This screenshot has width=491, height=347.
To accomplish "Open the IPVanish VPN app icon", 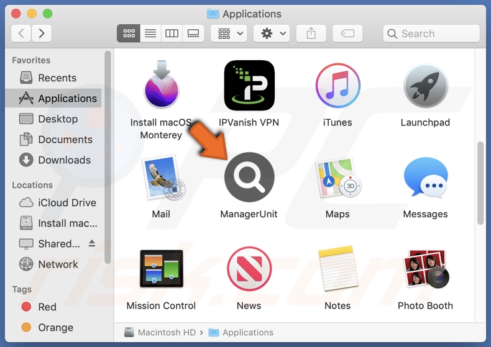I will [249, 85].
